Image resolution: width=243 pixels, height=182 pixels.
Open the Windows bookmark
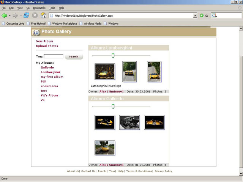tap(111, 24)
